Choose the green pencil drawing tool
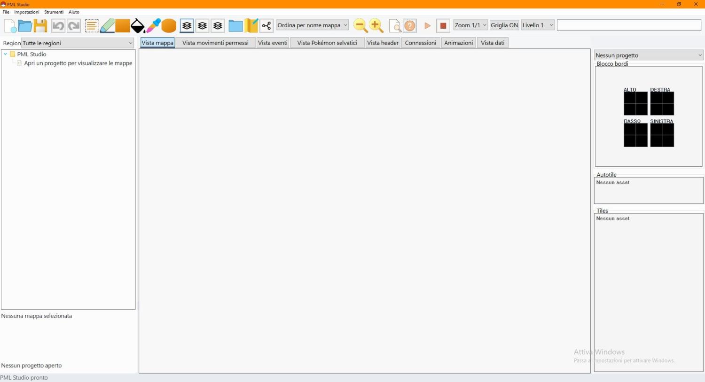The image size is (705, 382). point(107,26)
